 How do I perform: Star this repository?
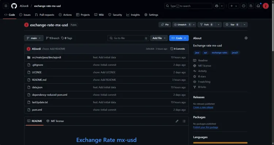tap(232, 24)
